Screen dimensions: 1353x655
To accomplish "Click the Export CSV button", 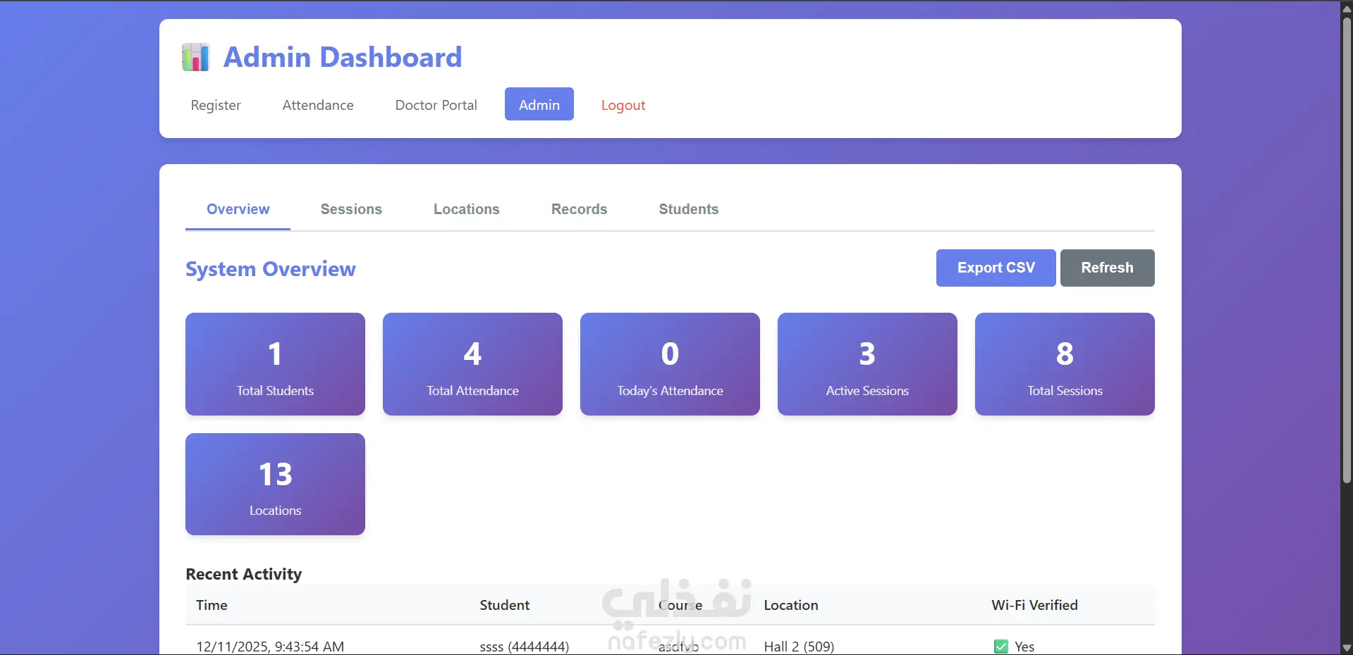I will click(996, 268).
